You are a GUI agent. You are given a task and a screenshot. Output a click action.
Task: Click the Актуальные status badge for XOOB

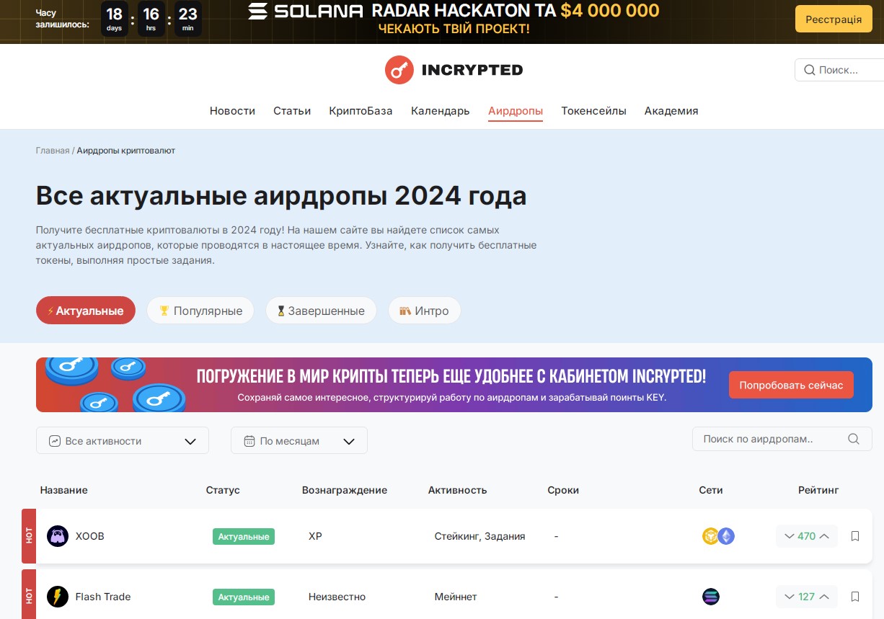[x=244, y=536]
